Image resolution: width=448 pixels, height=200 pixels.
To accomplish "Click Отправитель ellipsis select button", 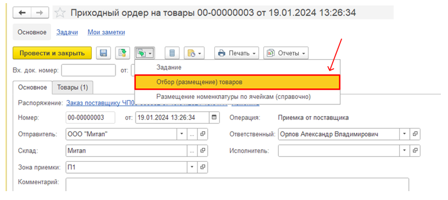I will 192,134.
